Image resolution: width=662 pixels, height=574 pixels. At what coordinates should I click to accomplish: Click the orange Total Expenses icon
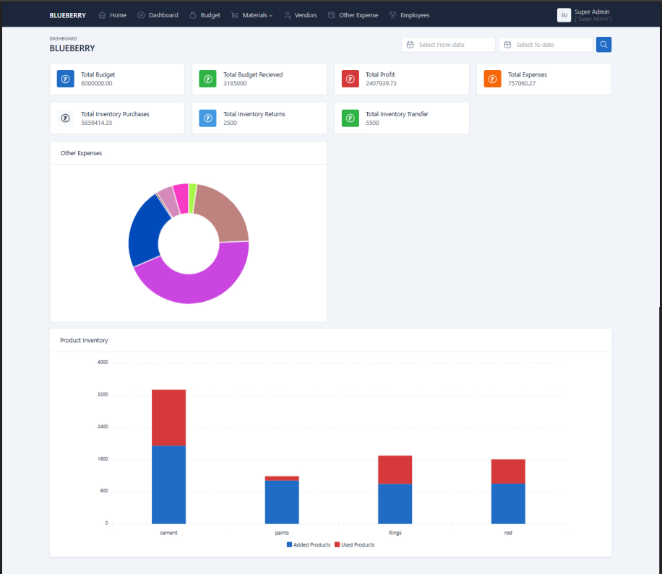493,79
